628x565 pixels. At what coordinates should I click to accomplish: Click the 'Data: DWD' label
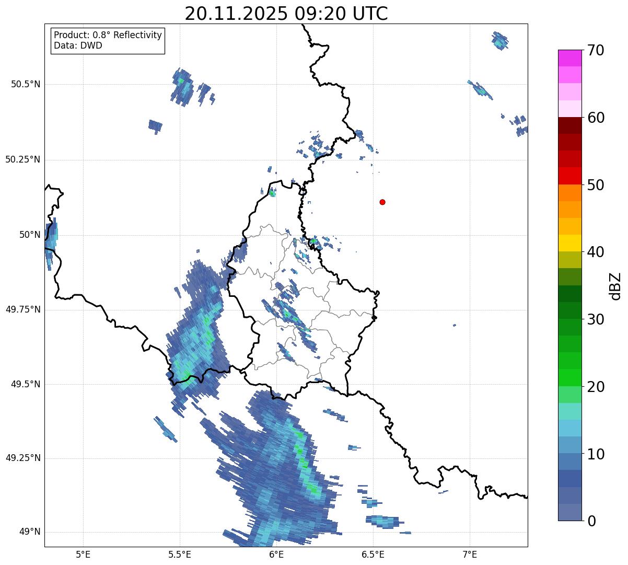click(x=78, y=45)
